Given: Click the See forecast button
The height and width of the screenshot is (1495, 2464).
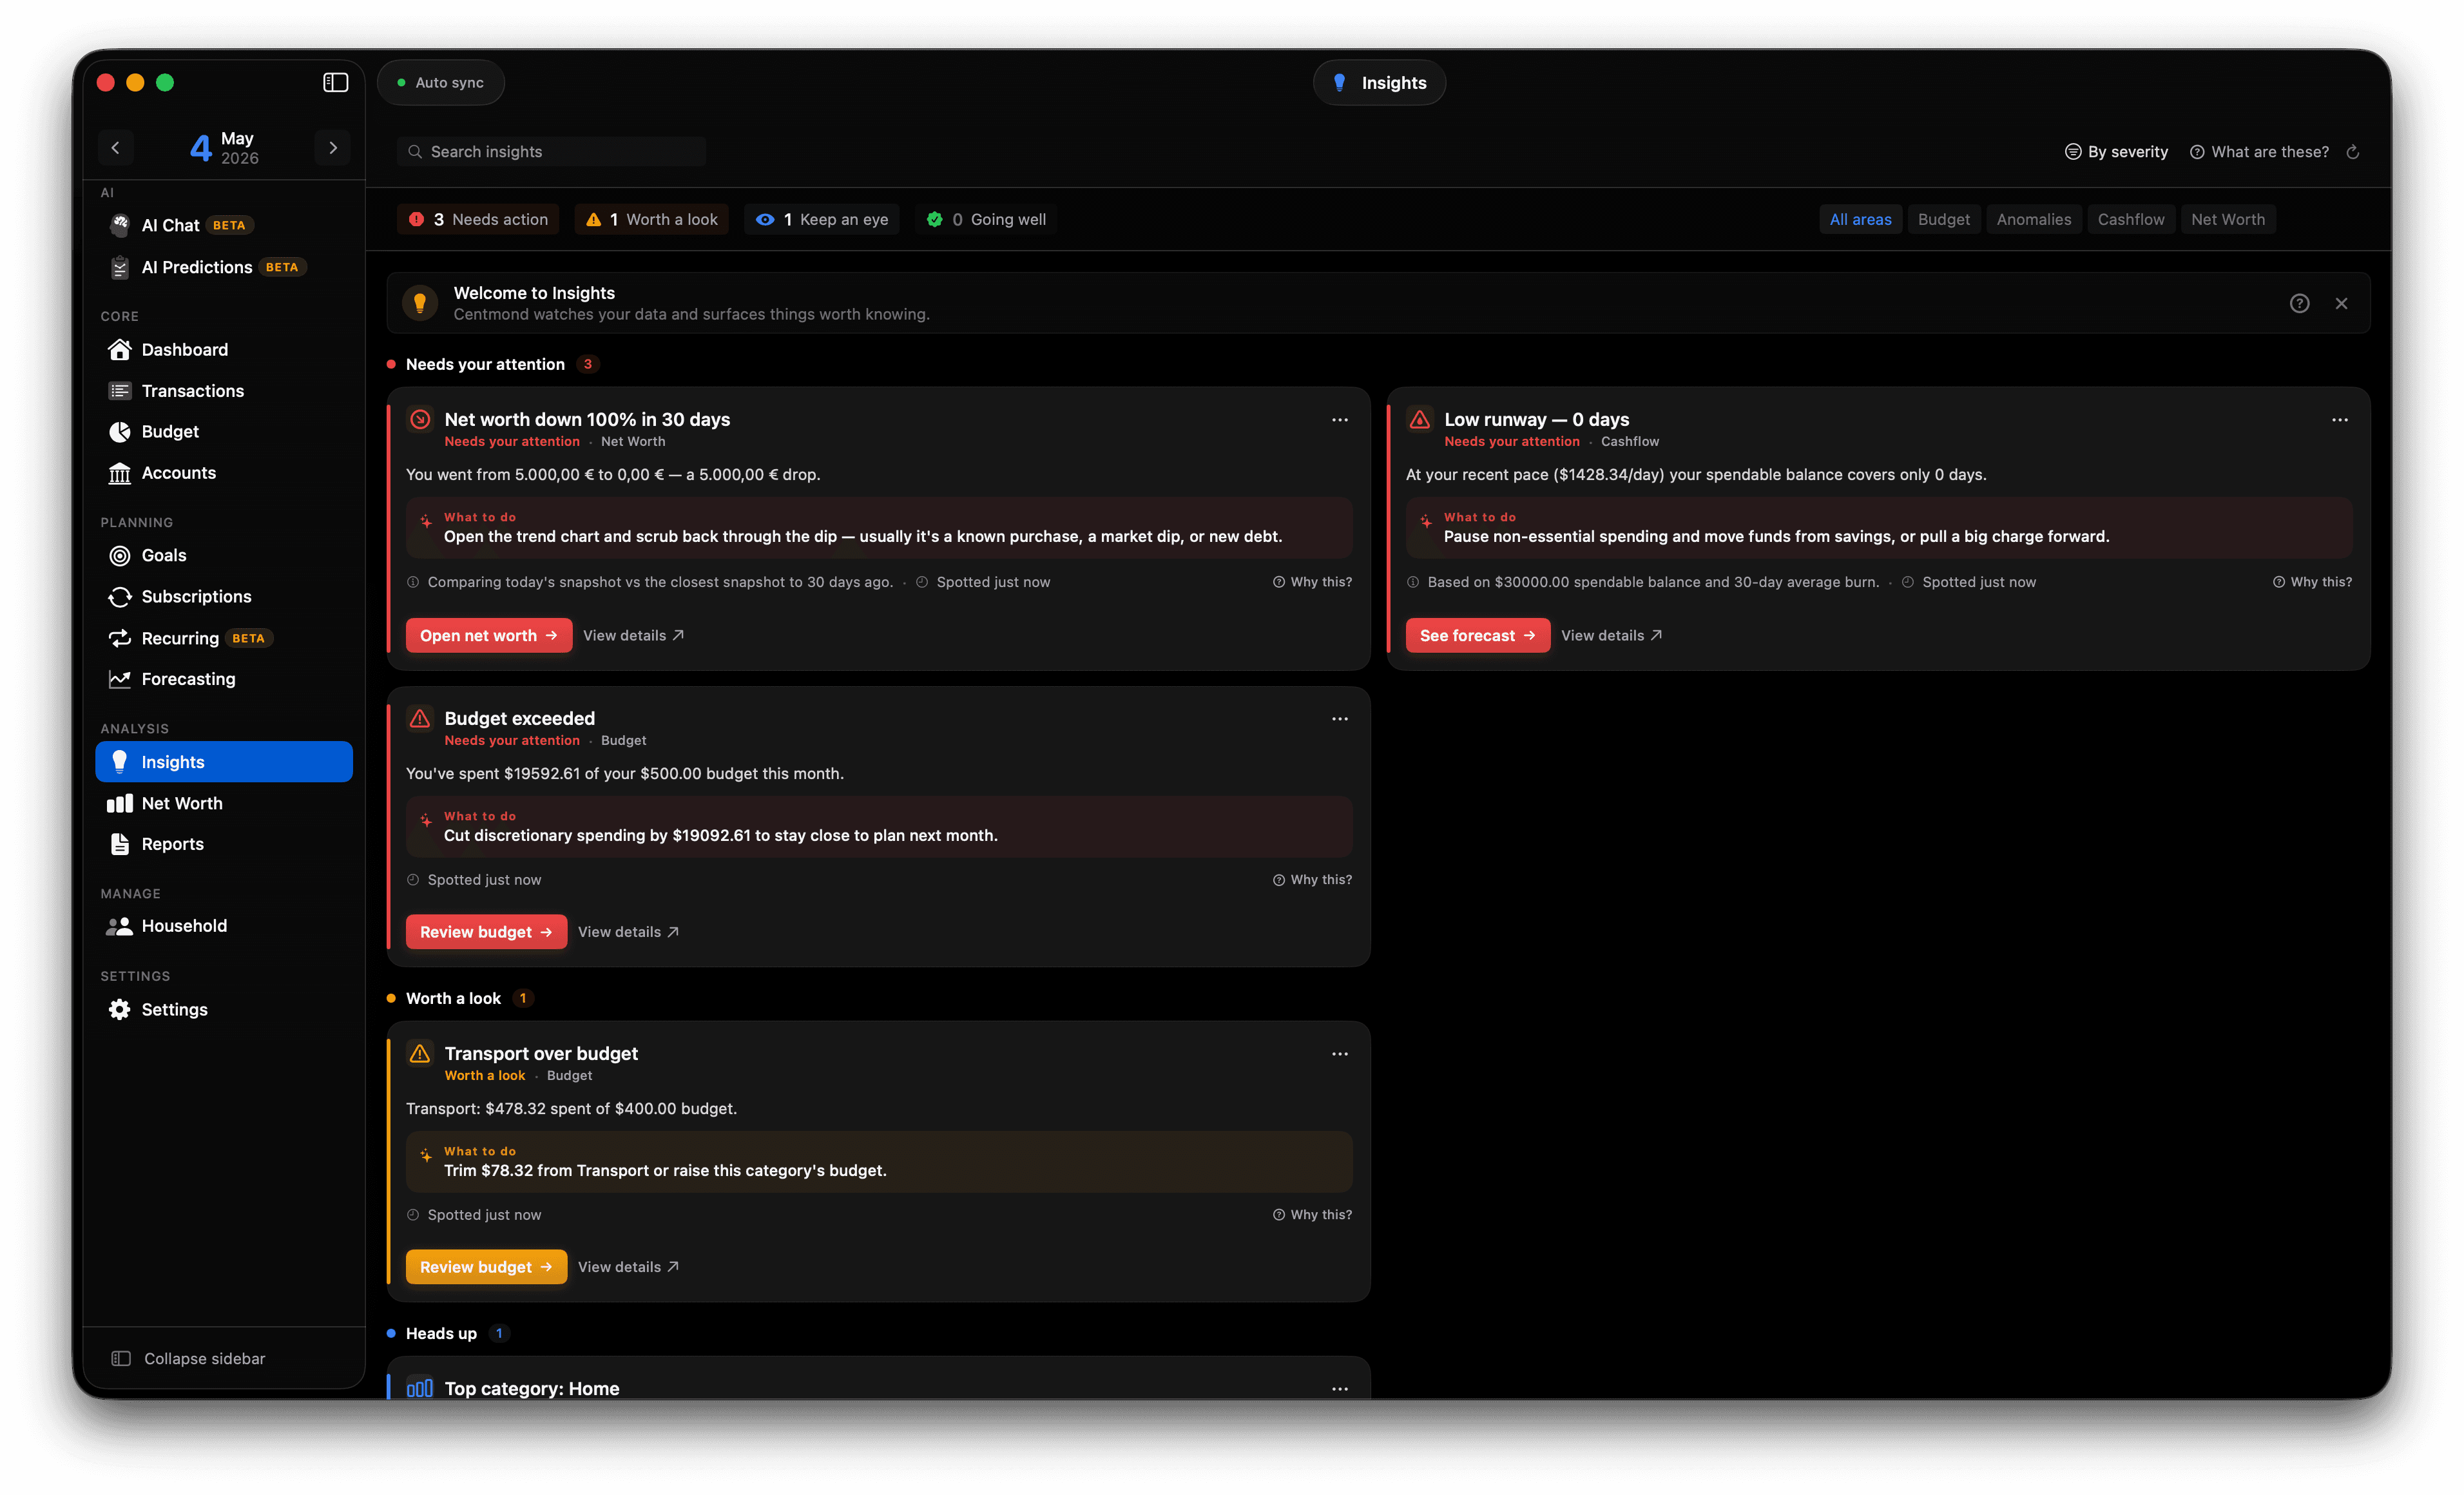Looking at the screenshot, I should pos(1477,635).
